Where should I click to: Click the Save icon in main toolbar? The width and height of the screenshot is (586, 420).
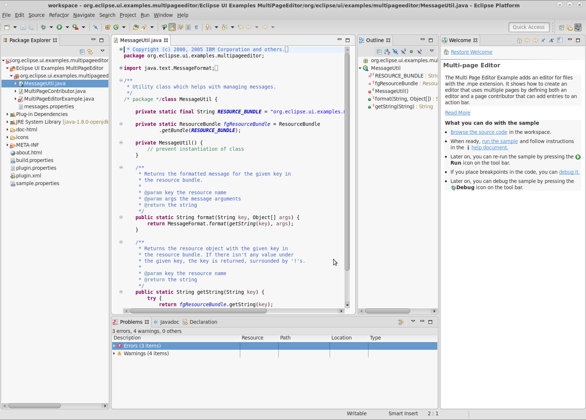pos(23,27)
